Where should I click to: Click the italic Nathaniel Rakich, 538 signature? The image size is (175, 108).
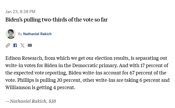click(x=31, y=101)
